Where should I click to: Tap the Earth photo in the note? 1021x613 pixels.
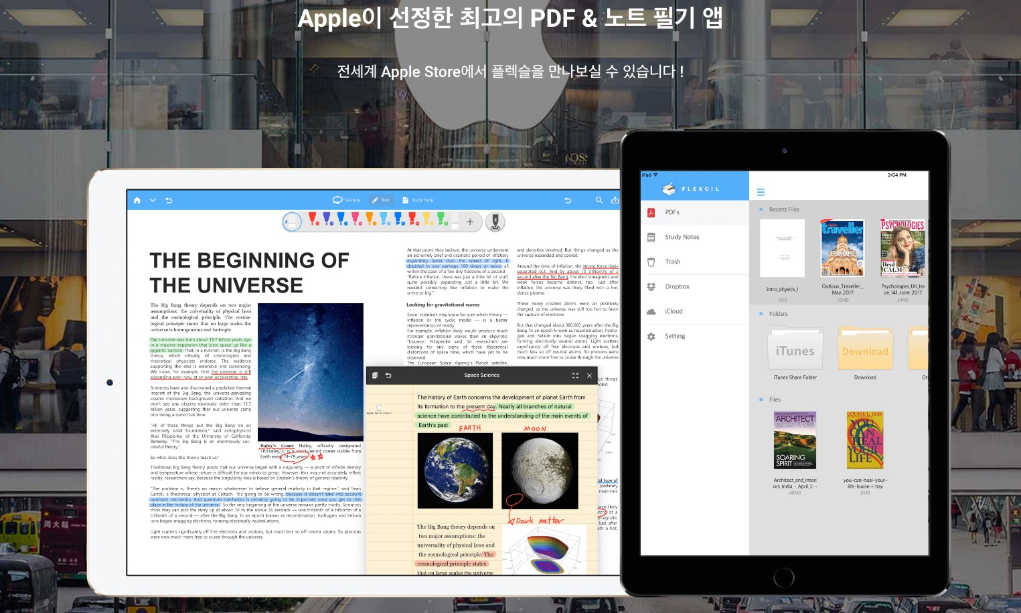pyautogui.click(x=455, y=470)
